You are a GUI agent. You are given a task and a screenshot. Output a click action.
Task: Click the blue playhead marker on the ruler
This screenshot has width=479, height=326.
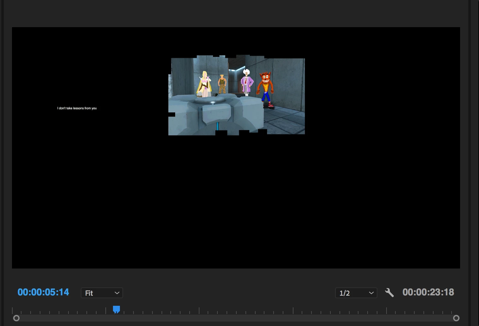(x=116, y=309)
